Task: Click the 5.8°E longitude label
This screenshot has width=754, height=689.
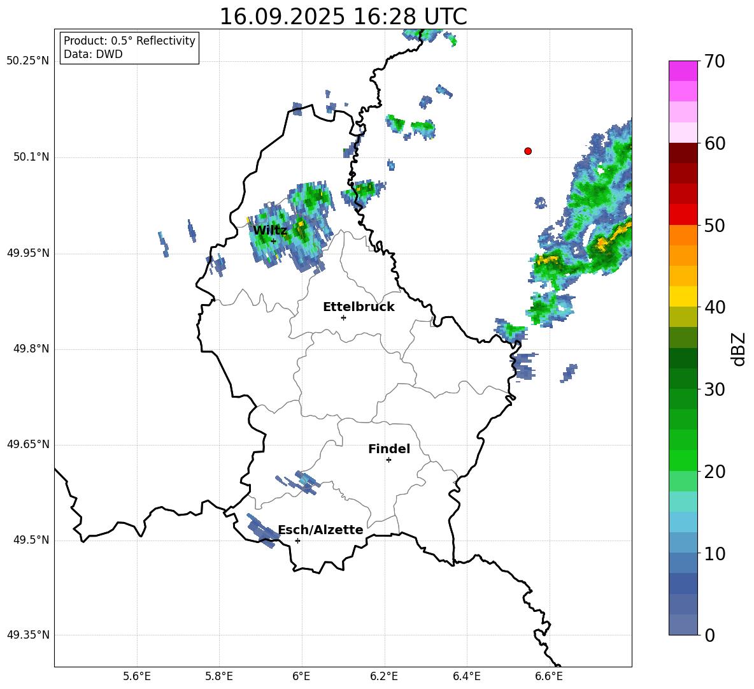Action: click(219, 676)
